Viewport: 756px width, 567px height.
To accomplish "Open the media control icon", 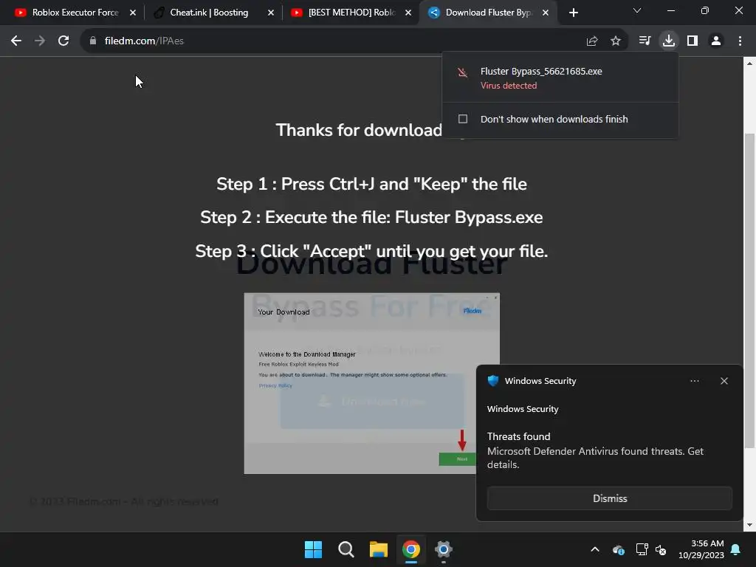I will pos(645,41).
